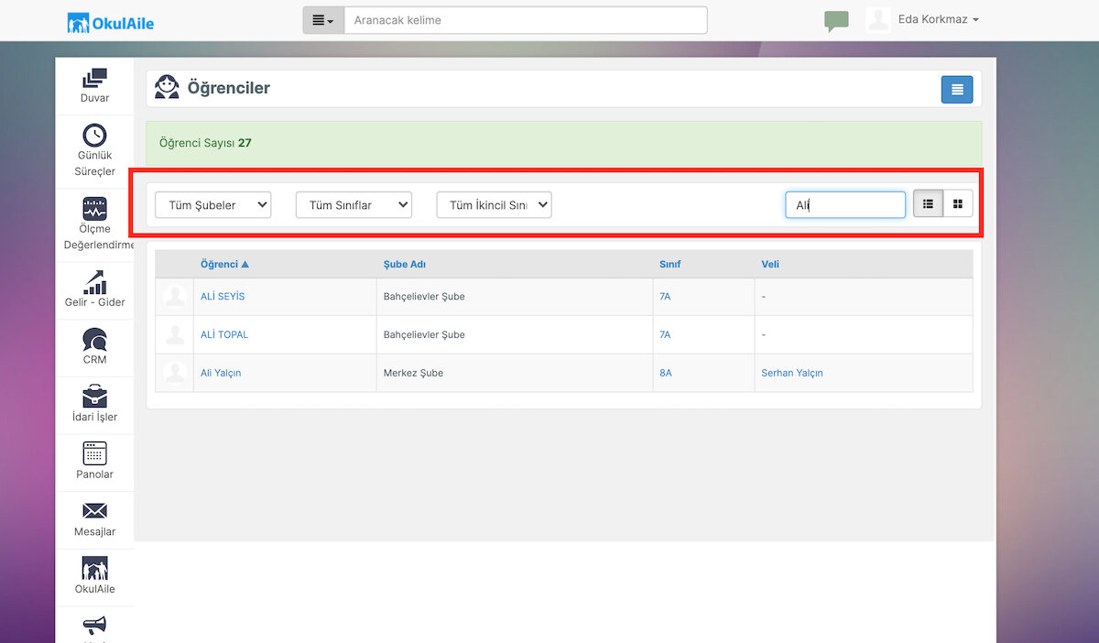Viewport: 1099px width, 643px height.
Task: Open the CRM sidebar icon
Action: 94,340
